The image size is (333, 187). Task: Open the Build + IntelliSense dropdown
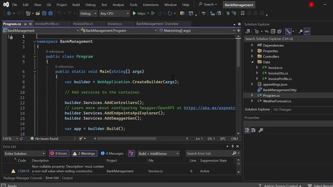point(158,154)
